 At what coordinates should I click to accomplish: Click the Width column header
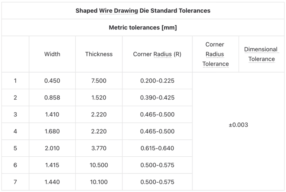click(x=52, y=54)
